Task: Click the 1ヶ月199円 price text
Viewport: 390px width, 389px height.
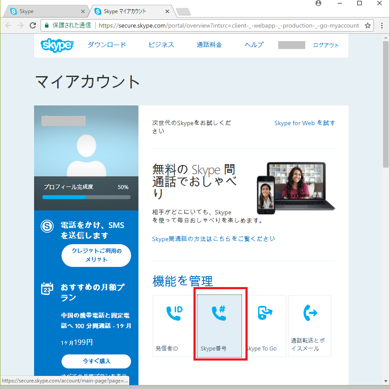Action: click(x=77, y=342)
